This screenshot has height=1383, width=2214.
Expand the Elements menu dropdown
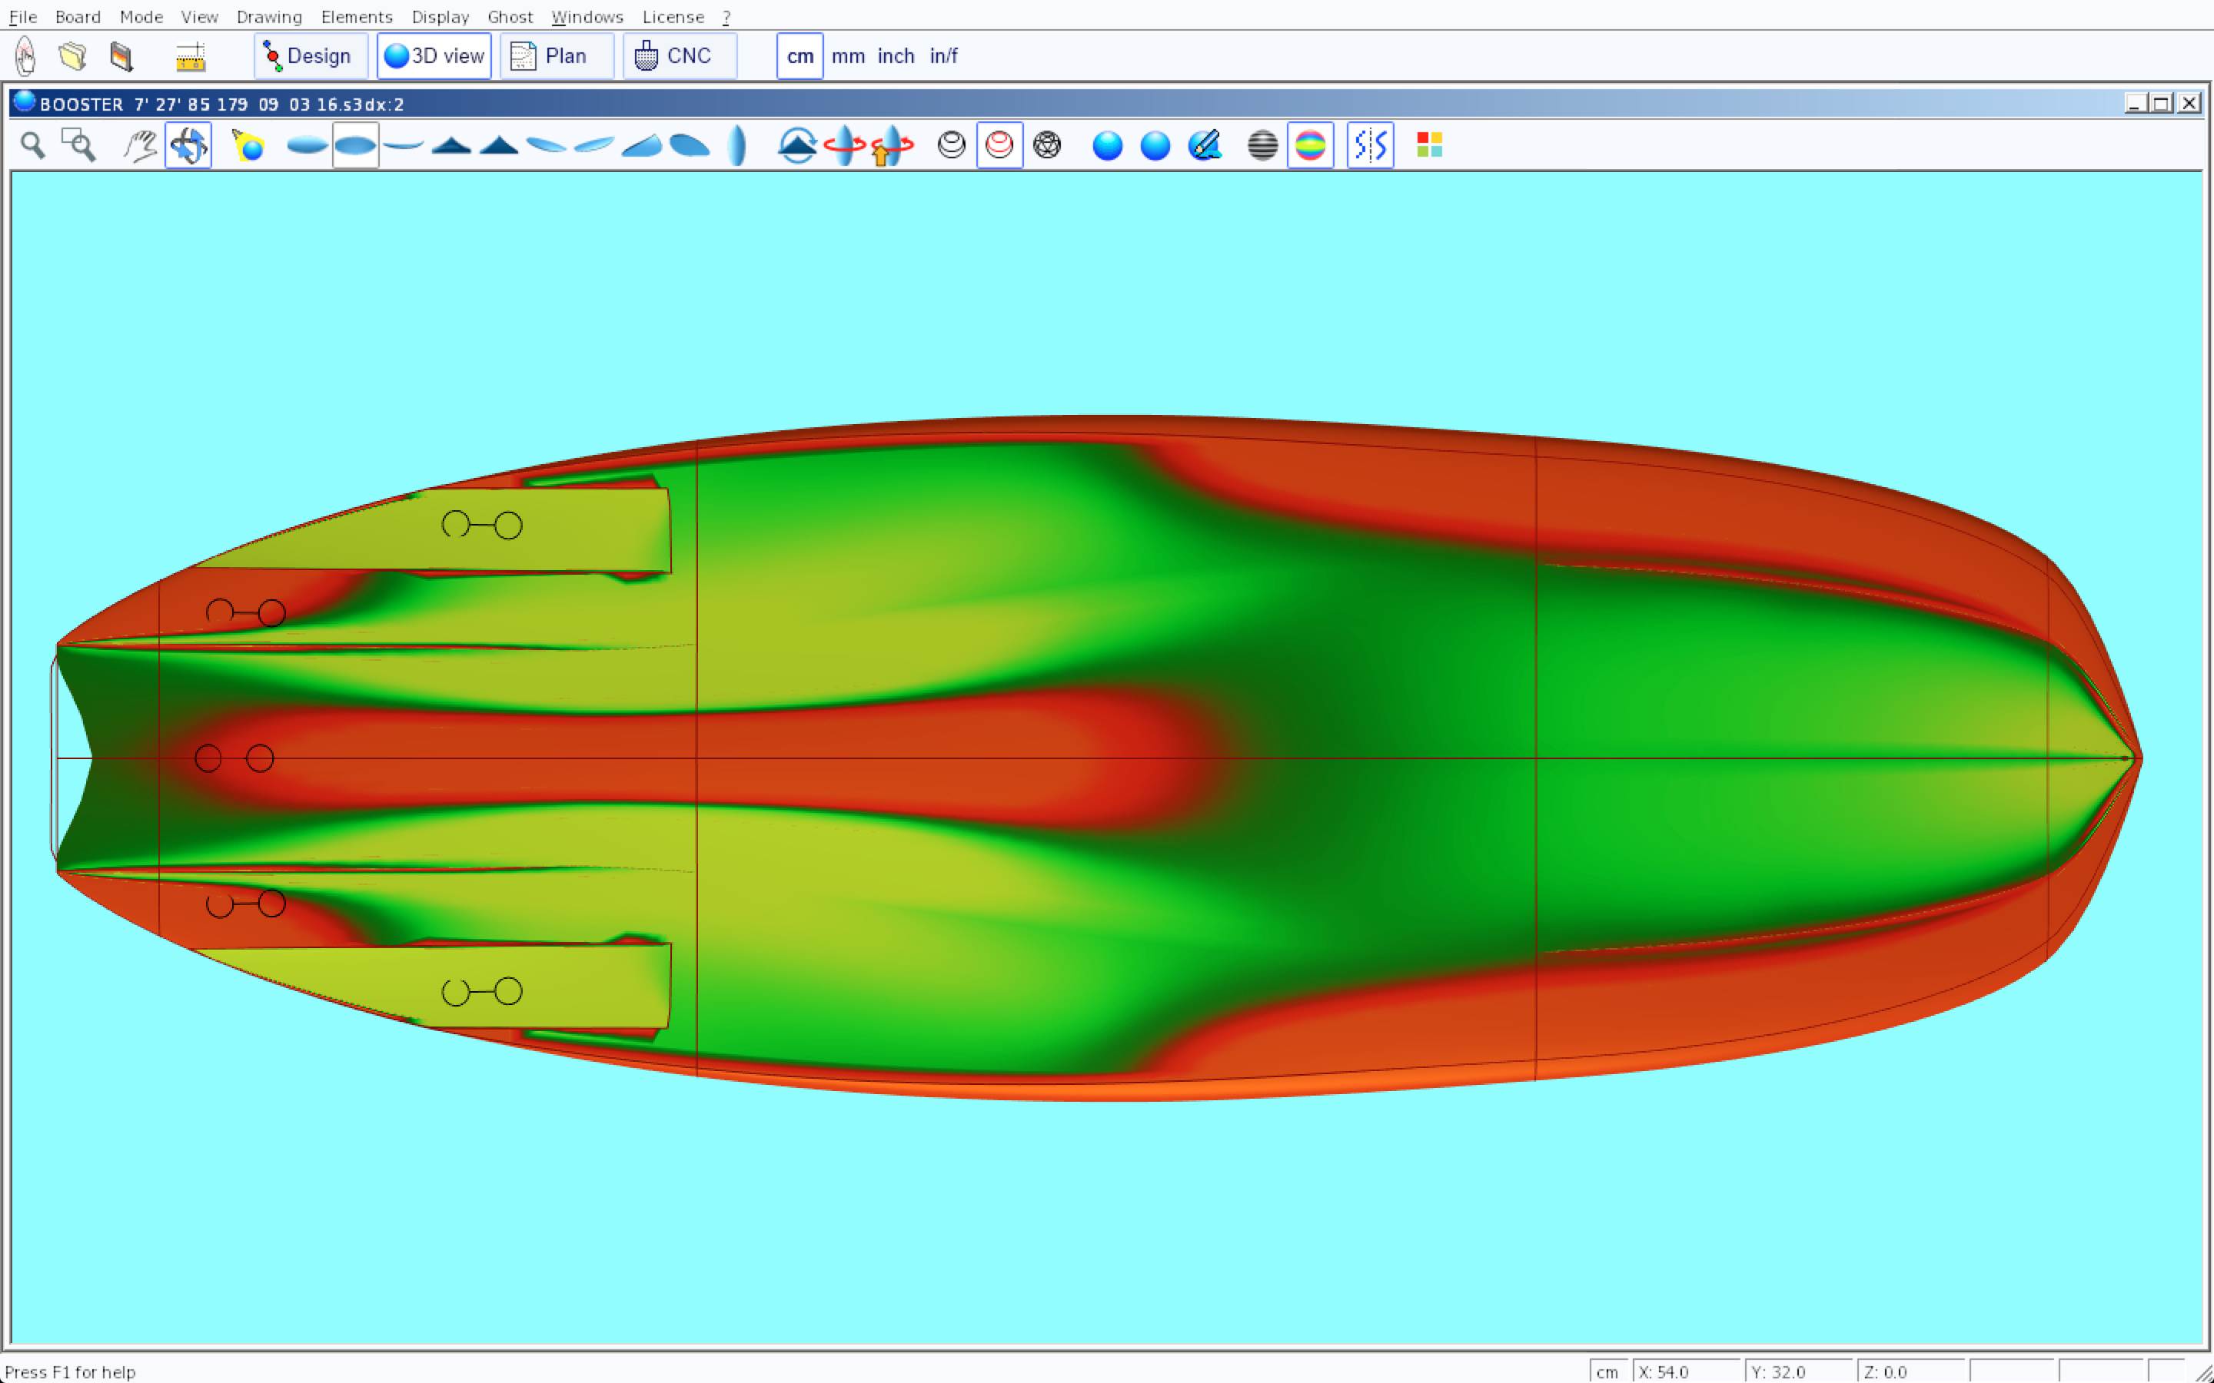click(356, 16)
